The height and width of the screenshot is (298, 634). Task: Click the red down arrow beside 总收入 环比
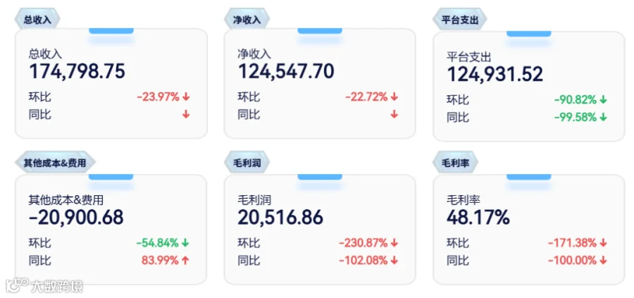click(186, 97)
